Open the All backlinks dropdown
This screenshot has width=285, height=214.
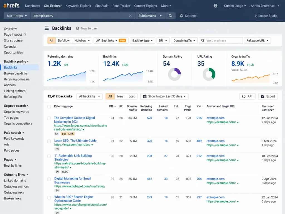click(89, 96)
